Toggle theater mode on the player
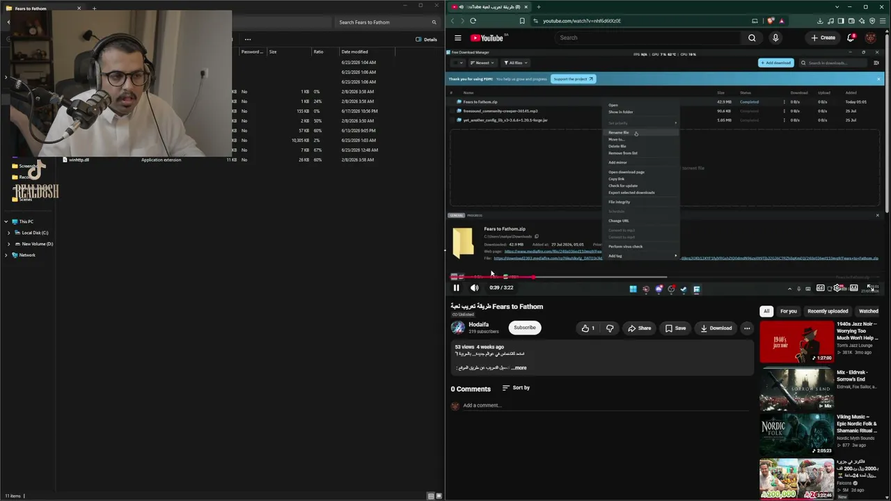The width and height of the screenshot is (891, 501). 854,288
